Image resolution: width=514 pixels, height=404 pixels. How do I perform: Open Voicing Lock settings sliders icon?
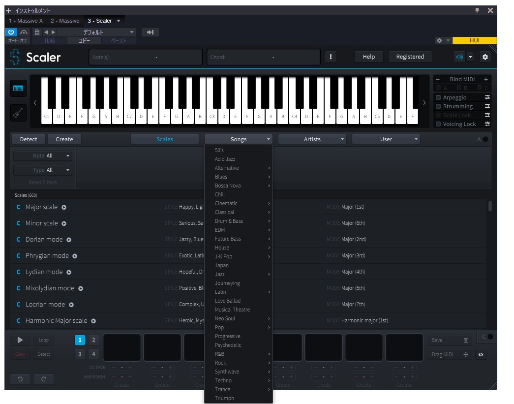pyautogui.click(x=487, y=124)
